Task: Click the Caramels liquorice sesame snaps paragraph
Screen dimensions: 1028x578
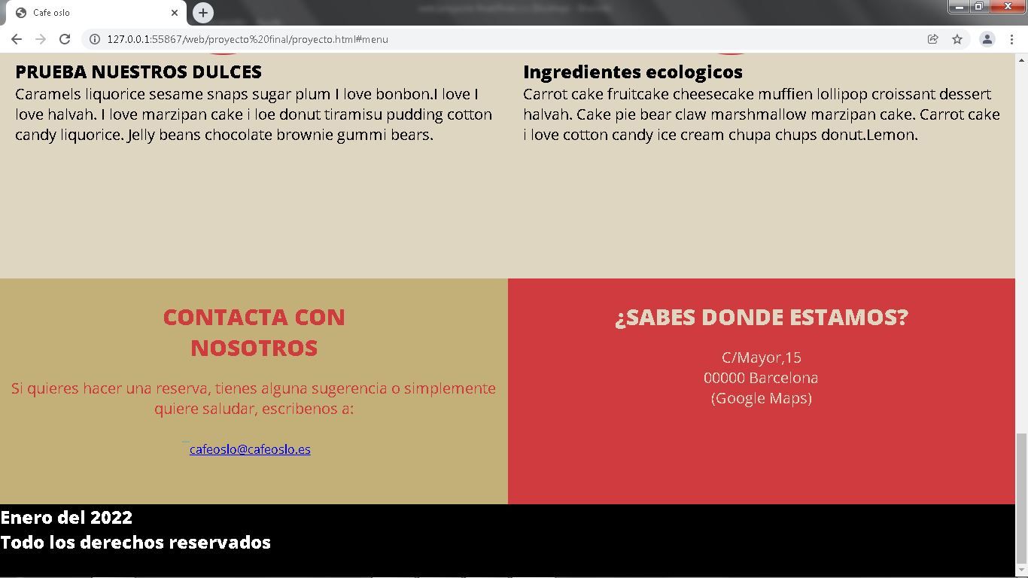Action: point(254,114)
